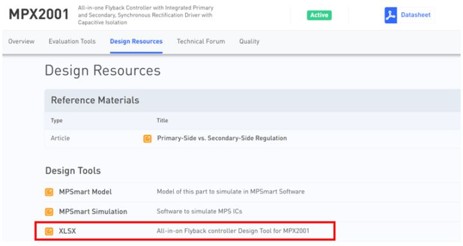Open the MPSmart Model link

tap(86, 192)
